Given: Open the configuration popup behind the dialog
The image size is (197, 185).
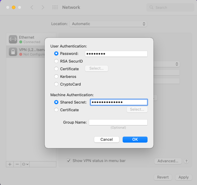Looking at the screenshot, I should point(166,64).
